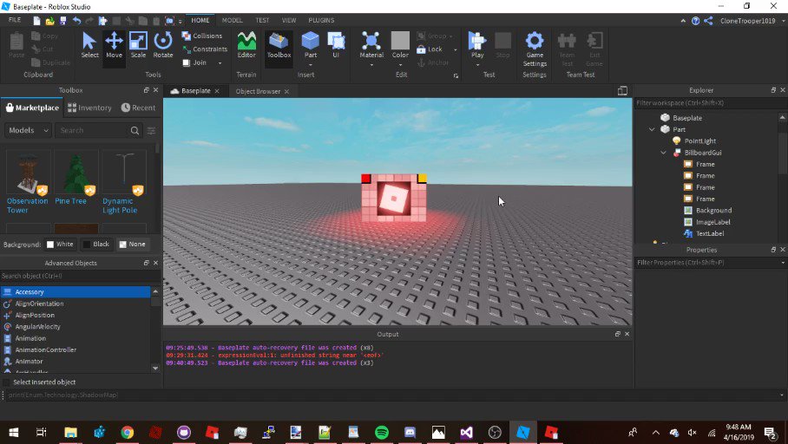
Task: Open the PLUGINS ribbon tab
Action: [x=321, y=20]
